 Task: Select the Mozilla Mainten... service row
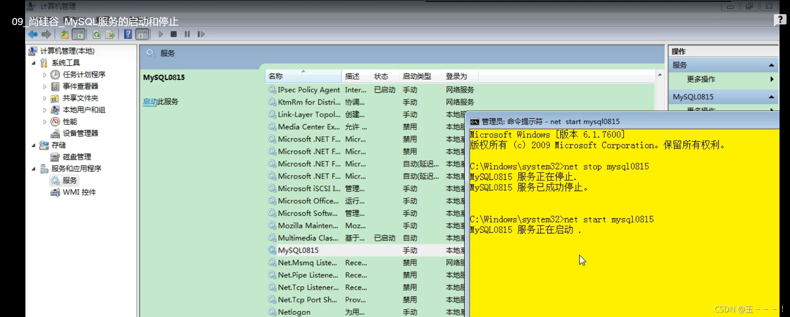click(x=365, y=225)
